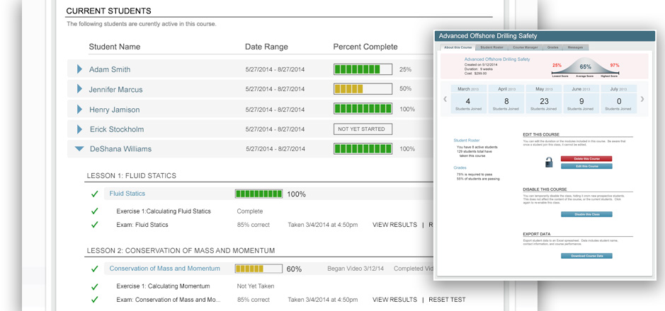Screen dimensions: 665x311
Task: Click the padlock icon in Edit This Course
Action: 548,163
